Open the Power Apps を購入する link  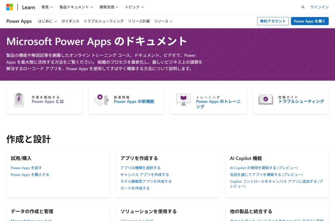[30, 175]
